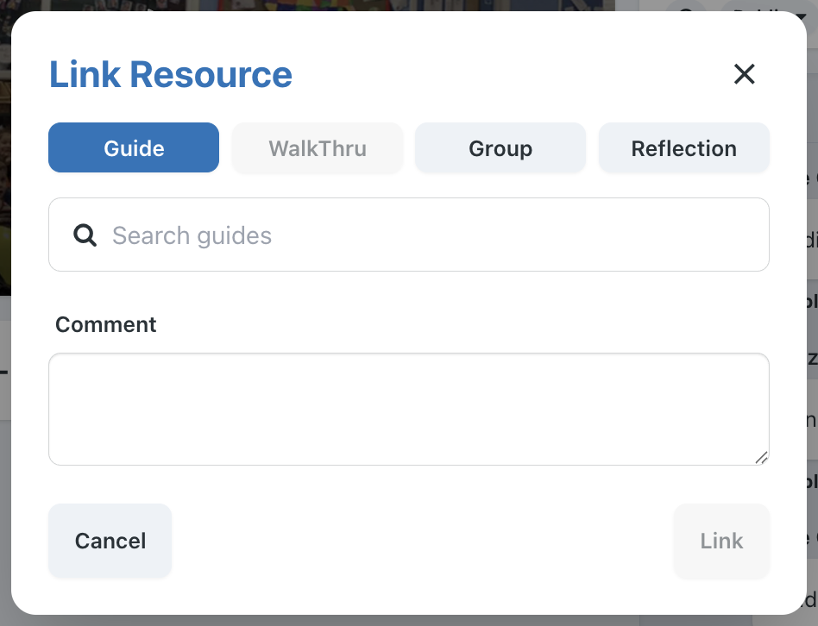Image resolution: width=818 pixels, height=626 pixels.
Task: Select the Guide tab
Action: point(134,147)
